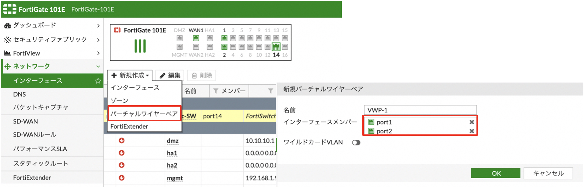This screenshot has height=187, width=587.
Task: Select インターフェース sidebar entry
Action: point(38,81)
